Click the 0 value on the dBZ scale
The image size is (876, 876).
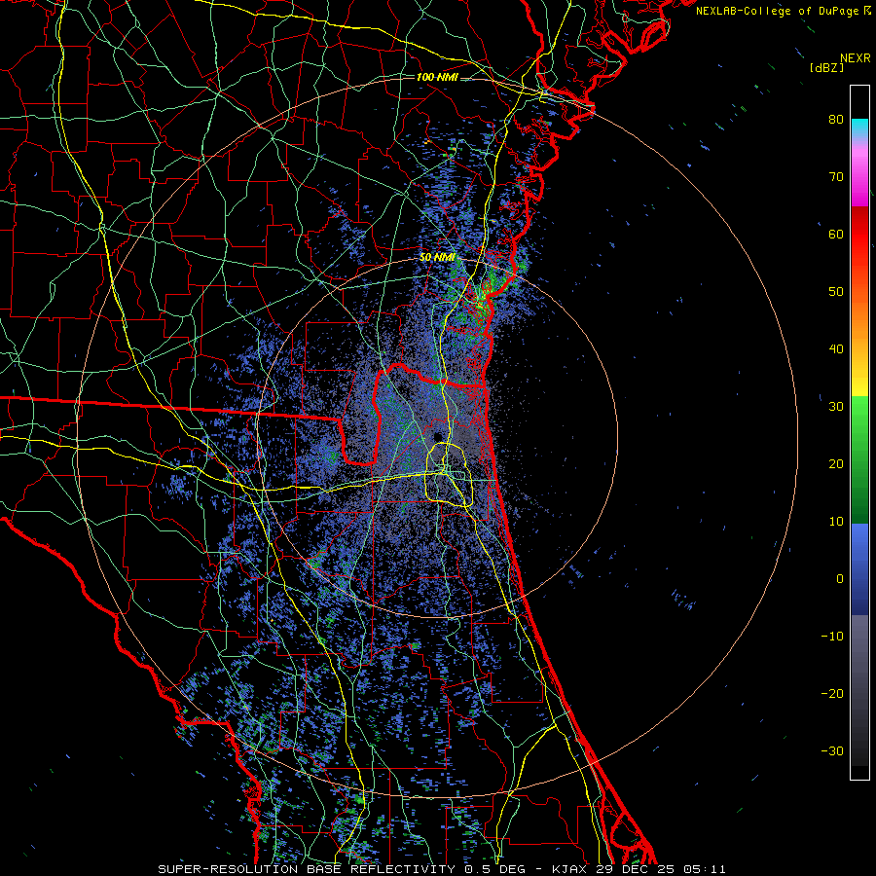[840, 579]
